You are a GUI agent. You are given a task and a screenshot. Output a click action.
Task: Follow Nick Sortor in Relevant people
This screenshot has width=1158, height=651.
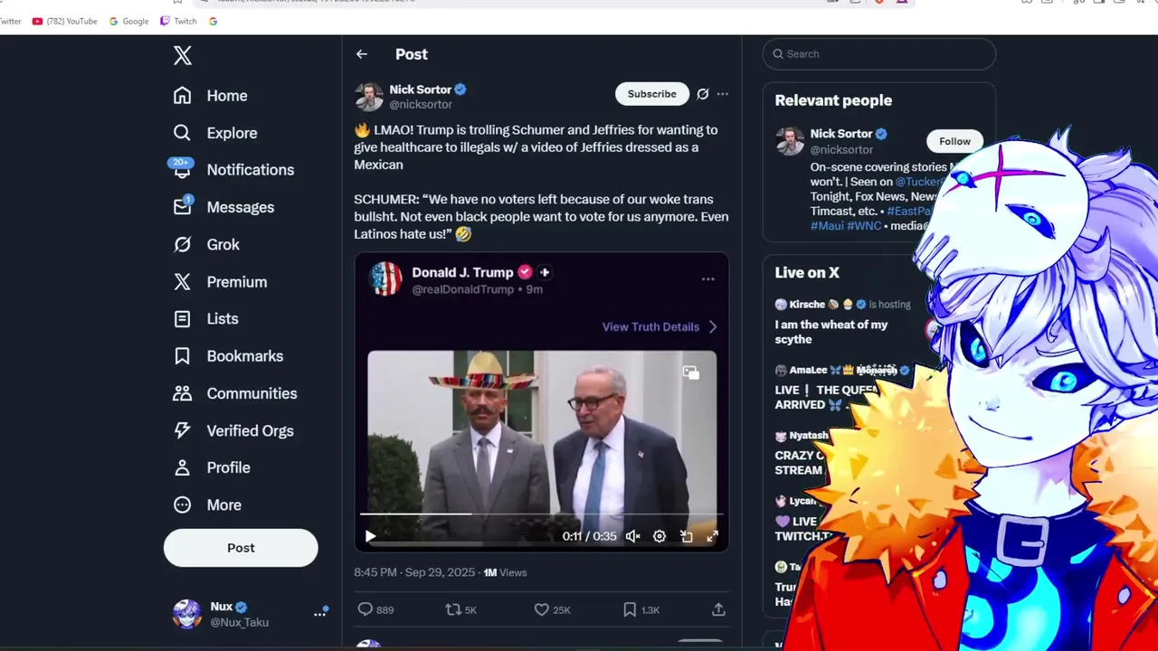point(954,141)
